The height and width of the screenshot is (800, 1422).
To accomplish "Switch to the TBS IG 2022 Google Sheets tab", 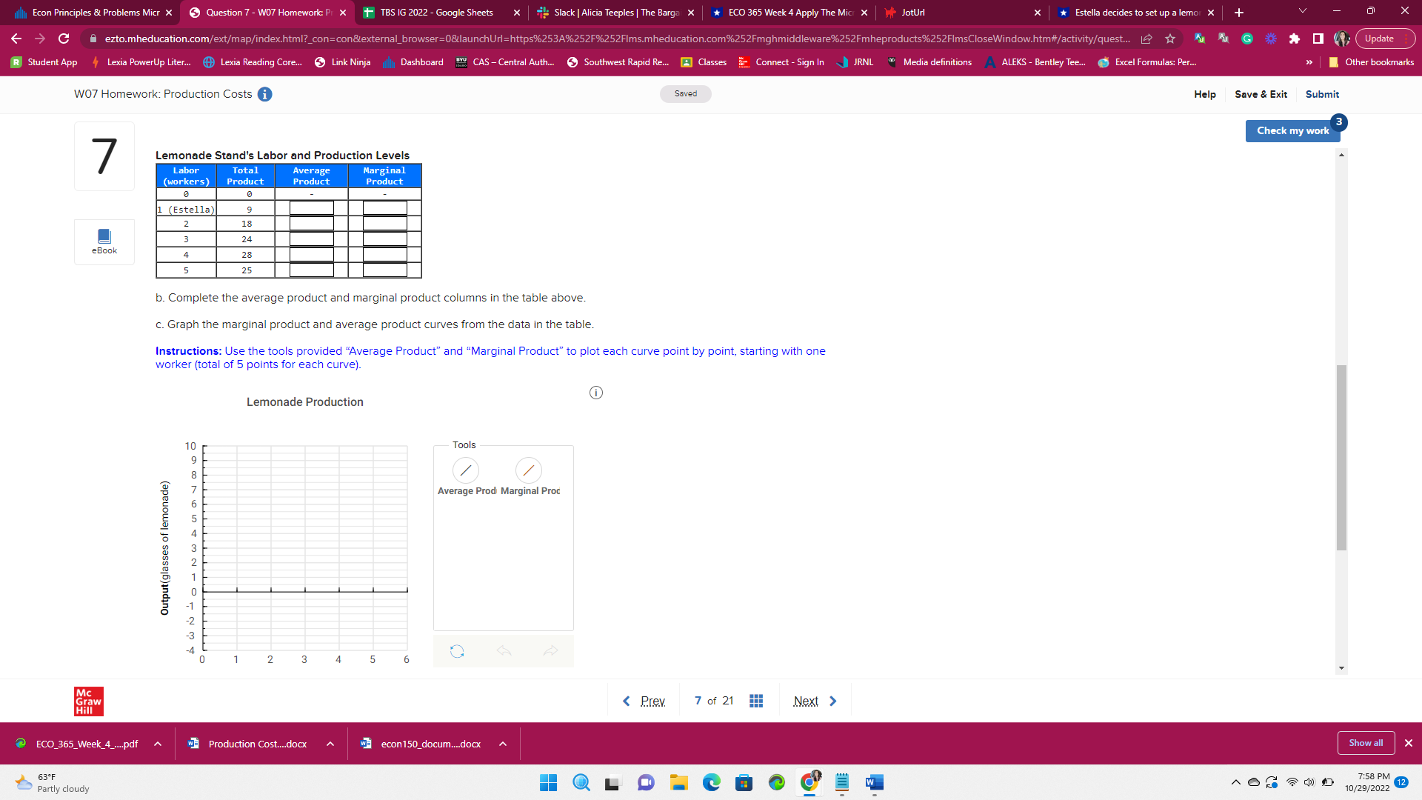I will 430,13.
